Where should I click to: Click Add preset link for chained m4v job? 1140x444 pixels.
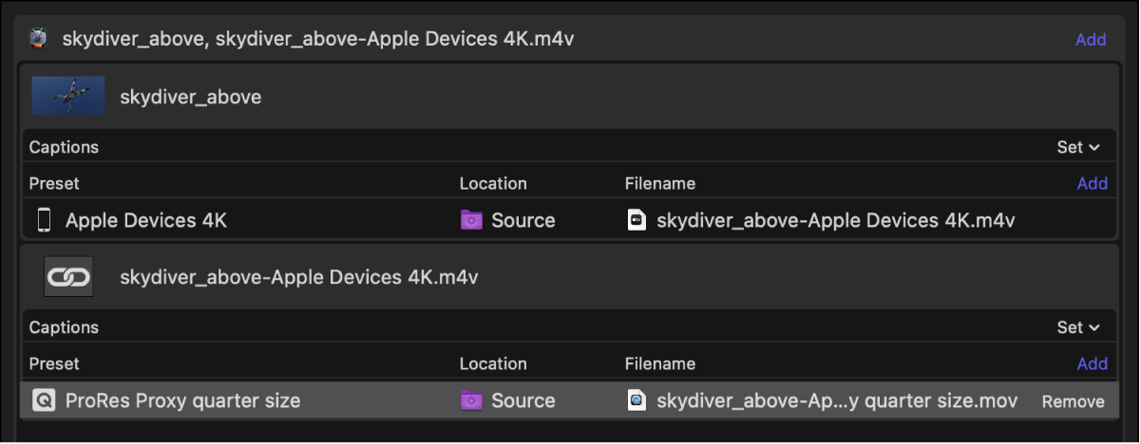pyautogui.click(x=1092, y=363)
